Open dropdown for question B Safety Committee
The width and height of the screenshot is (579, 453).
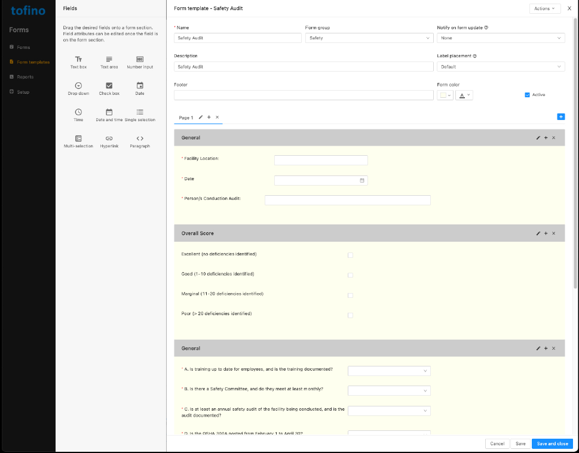click(x=389, y=391)
